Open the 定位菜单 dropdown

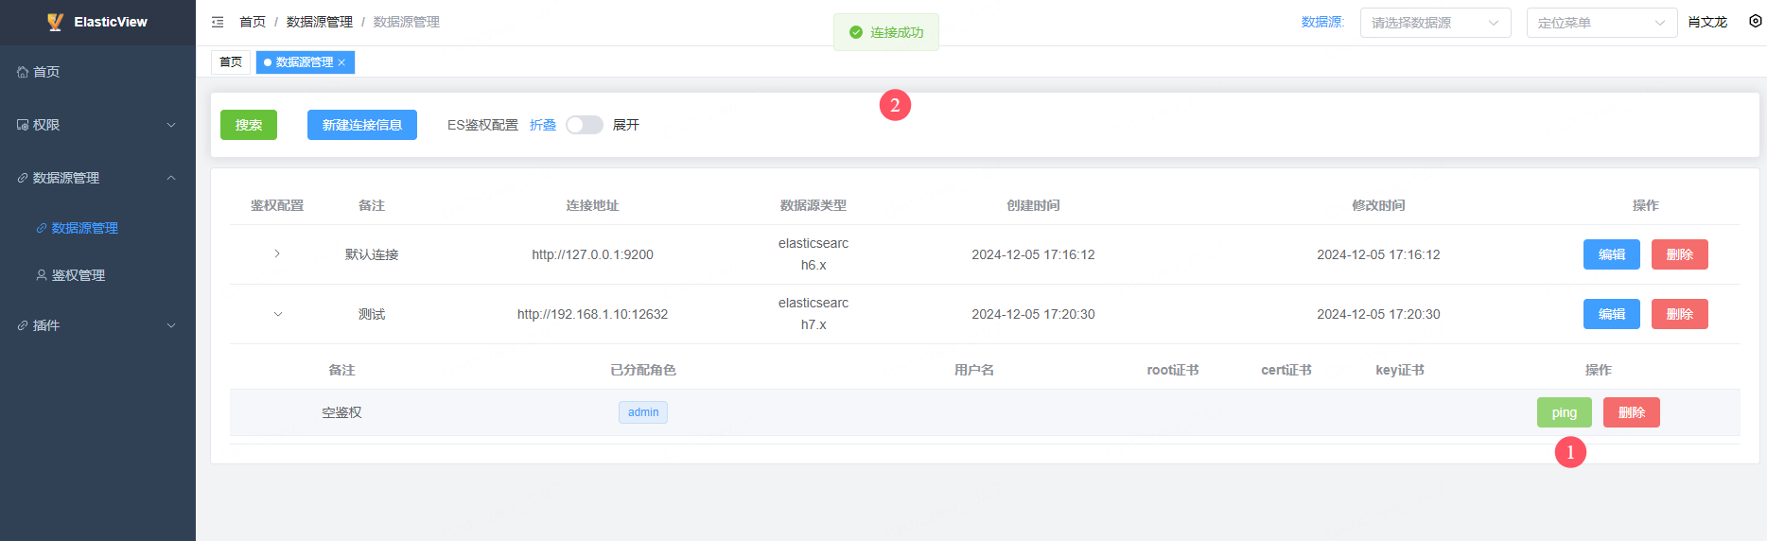[x=1601, y=23]
